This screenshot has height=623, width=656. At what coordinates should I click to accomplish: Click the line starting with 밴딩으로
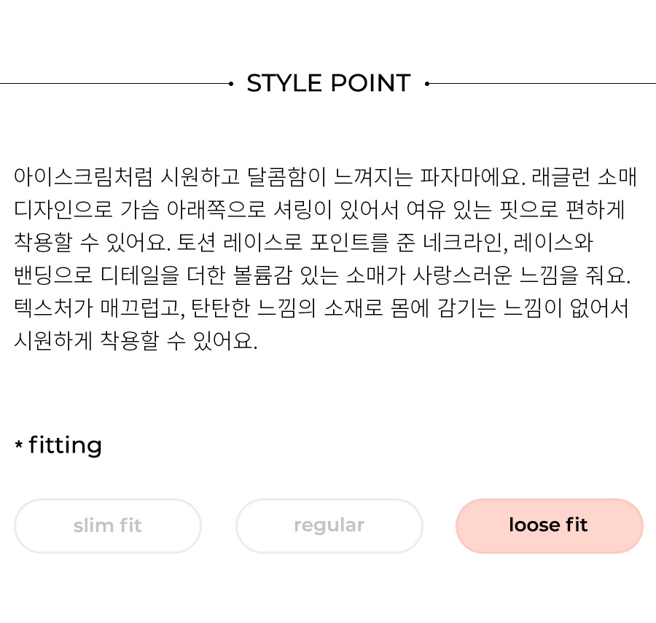[322, 275]
